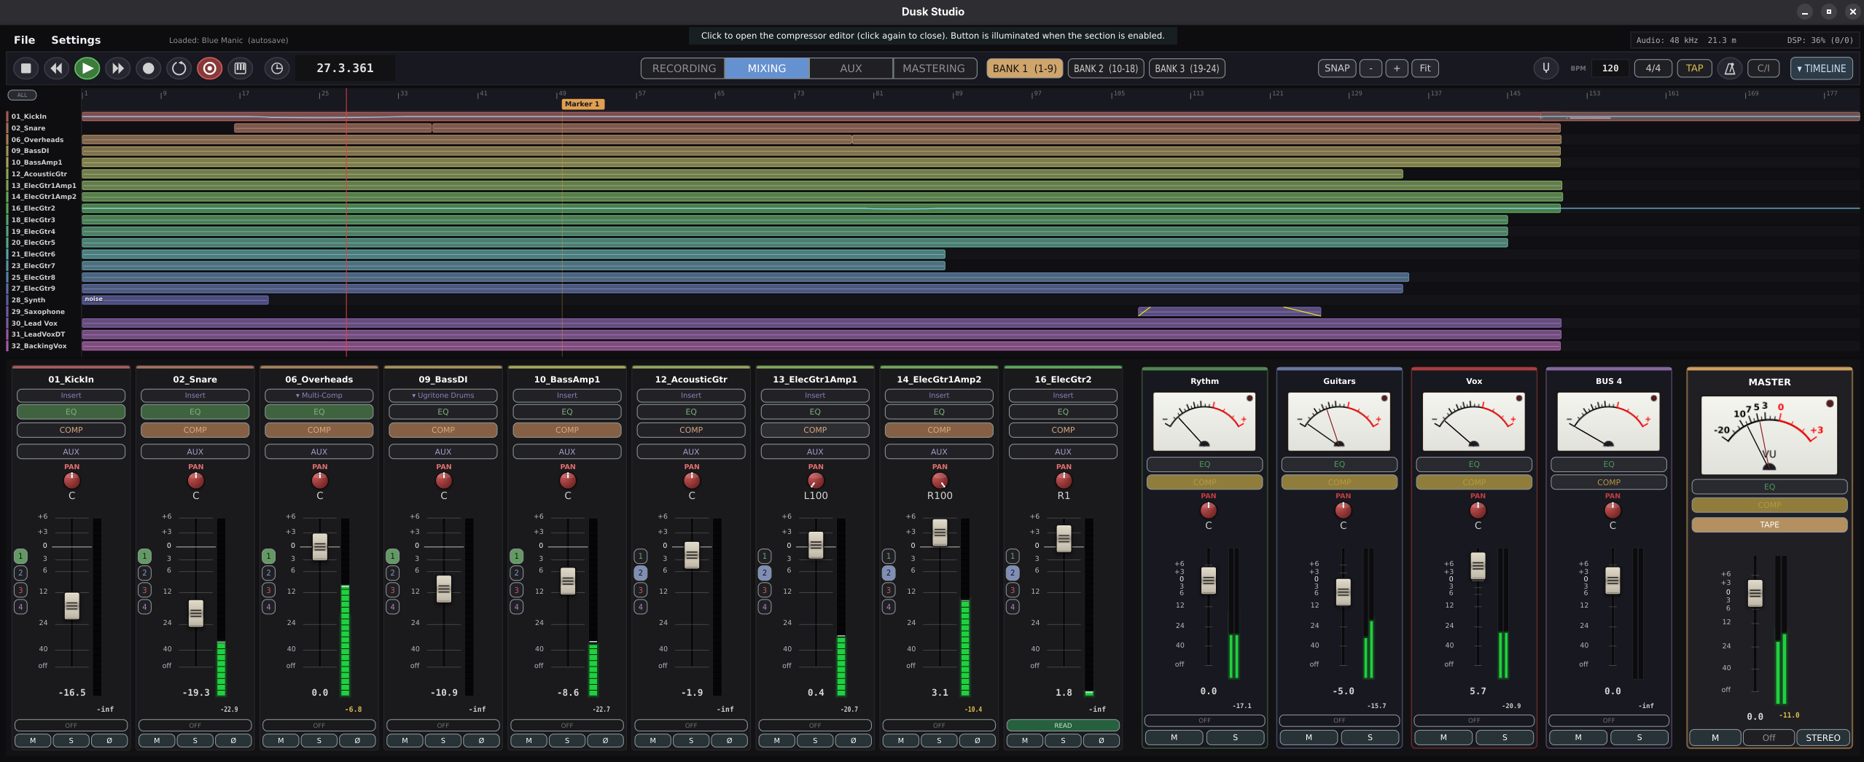Screen dimensions: 1864x762
Task: Start playback with the green play button
Action: click(x=87, y=68)
